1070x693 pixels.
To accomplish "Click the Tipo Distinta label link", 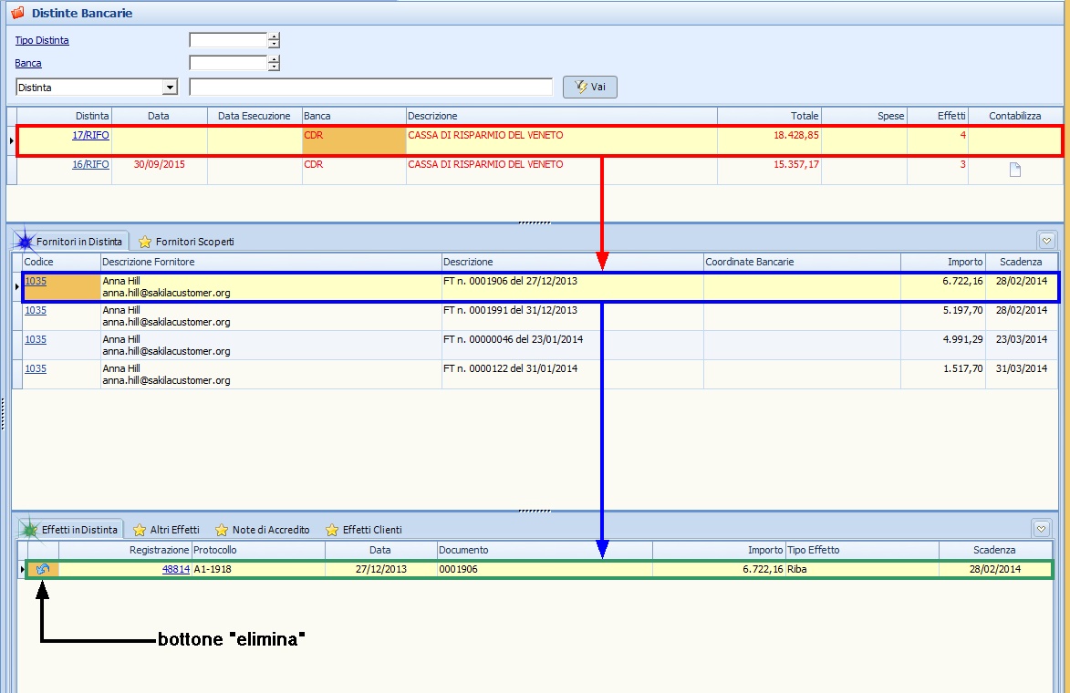I will click(42, 40).
